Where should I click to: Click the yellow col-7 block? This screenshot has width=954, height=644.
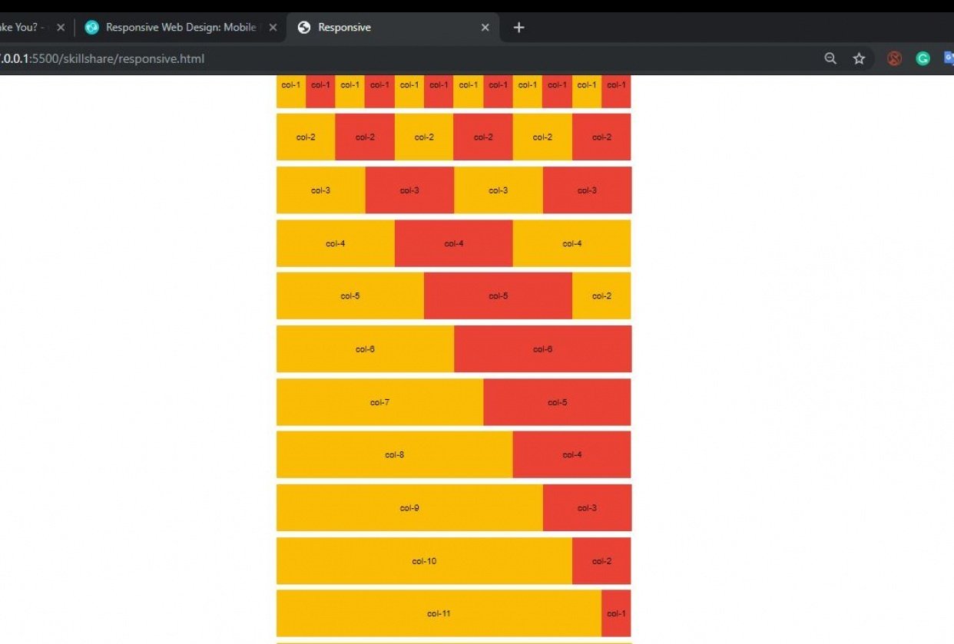coord(379,402)
